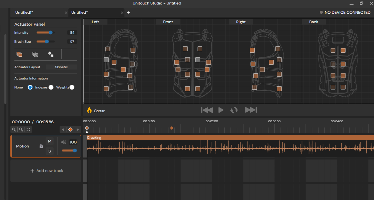The width and height of the screenshot is (374, 200).
Task: Zoom in on the timeline
Action: click(x=14, y=129)
